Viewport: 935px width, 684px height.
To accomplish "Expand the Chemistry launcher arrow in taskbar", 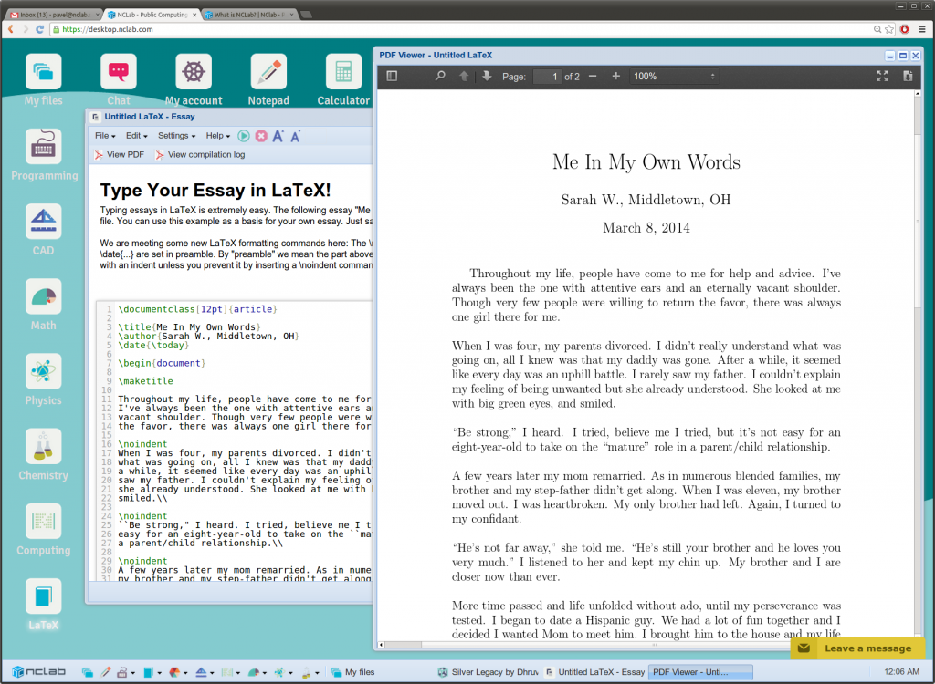I will pos(317,673).
